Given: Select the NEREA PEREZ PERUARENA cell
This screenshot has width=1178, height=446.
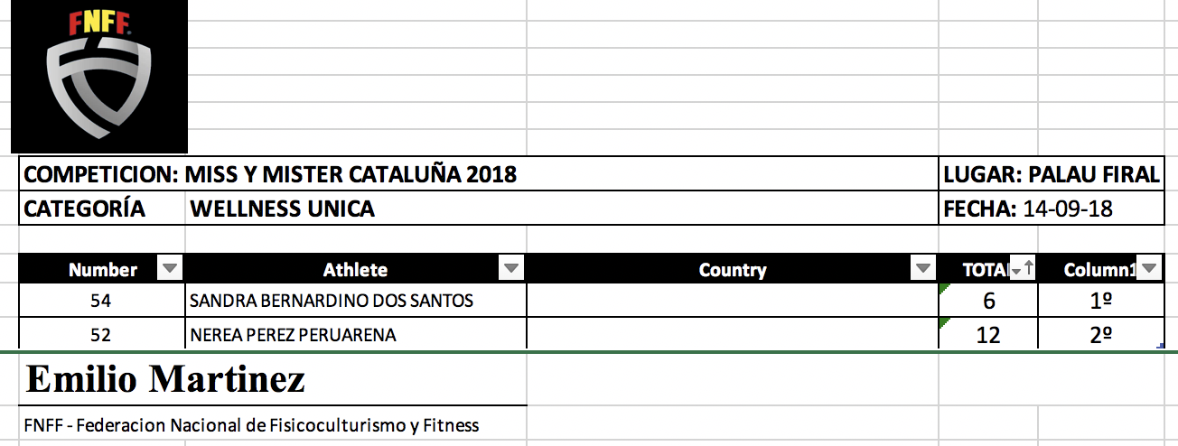Looking at the screenshot, I should (293, 335).
